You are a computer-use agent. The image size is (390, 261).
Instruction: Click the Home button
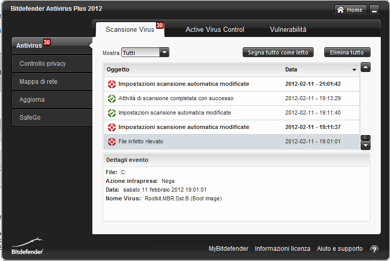tap(350, 10)
